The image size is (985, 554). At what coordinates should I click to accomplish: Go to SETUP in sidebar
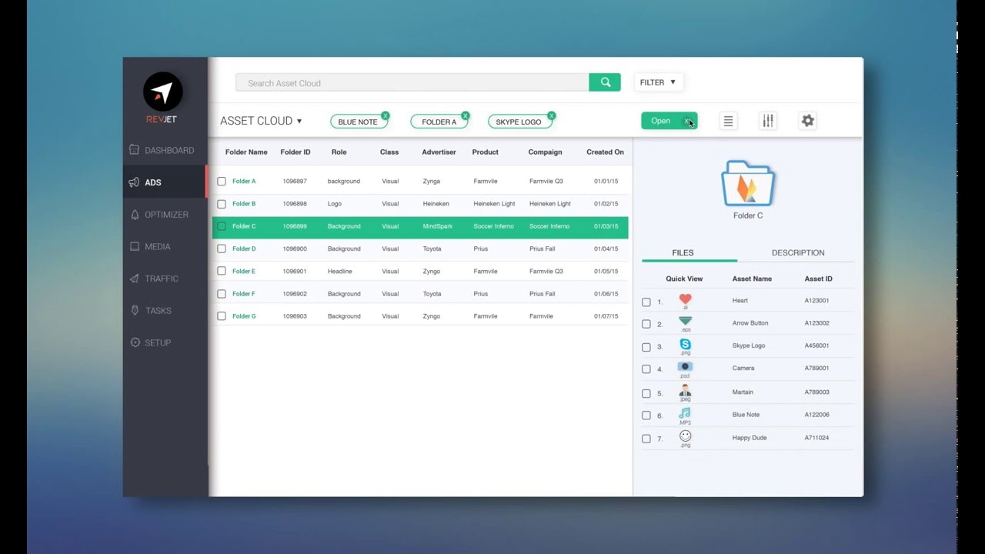pyautogui.click(x=158, y=342)
